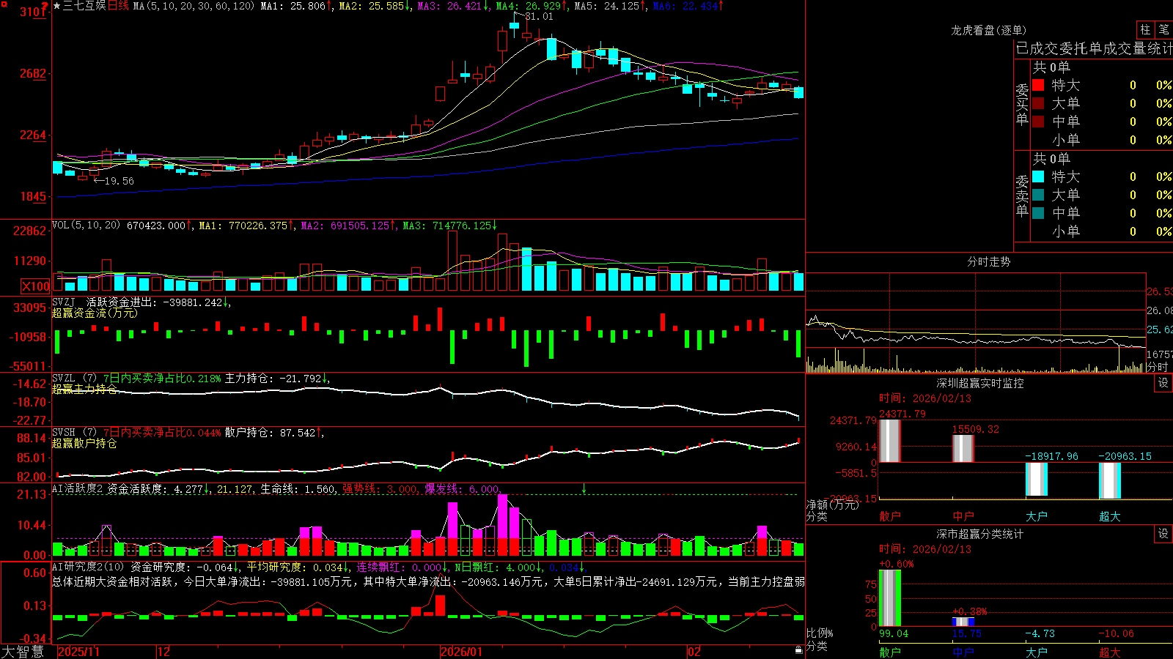Click the 2026/01 date marker on timeline
The height and width of the screenshot is (659, 1173).
(461, 652)
